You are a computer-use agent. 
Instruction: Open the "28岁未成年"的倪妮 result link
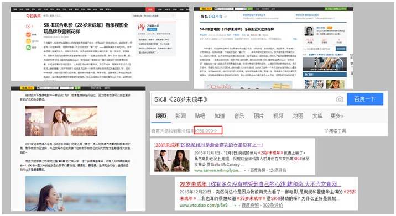pyautogui.click(x=209, y=145)
